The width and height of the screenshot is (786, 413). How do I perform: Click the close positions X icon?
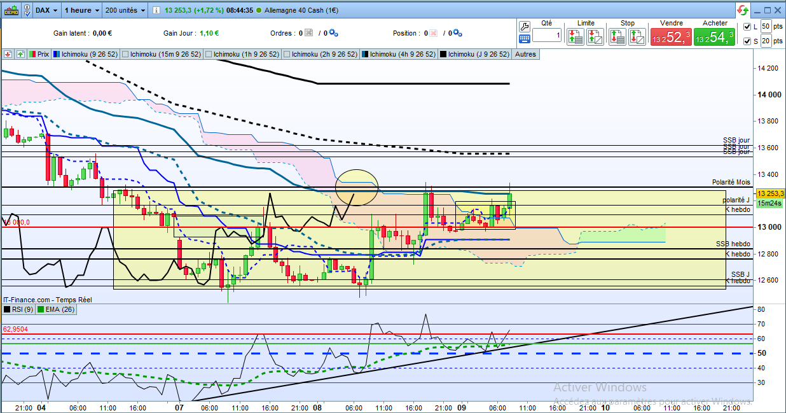point(434,33)
